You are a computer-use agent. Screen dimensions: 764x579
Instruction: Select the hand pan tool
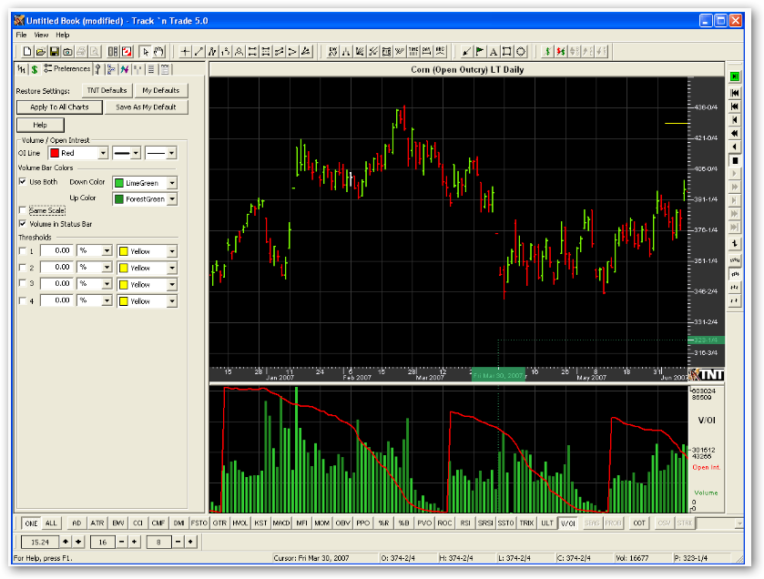[158, 51]
